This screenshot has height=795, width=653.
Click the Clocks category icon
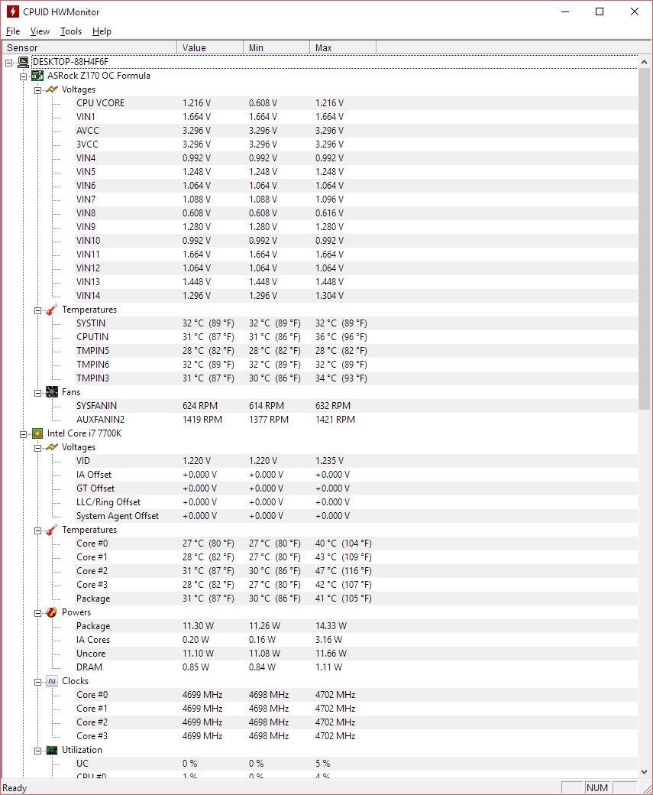52,681
